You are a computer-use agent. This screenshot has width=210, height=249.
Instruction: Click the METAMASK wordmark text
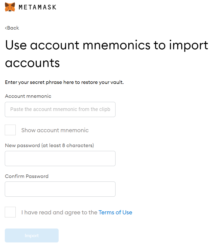(37, 7)
